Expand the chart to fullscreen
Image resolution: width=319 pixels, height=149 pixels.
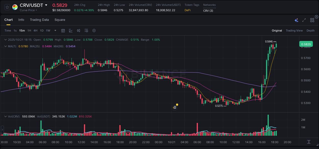(x=304, y=20)
